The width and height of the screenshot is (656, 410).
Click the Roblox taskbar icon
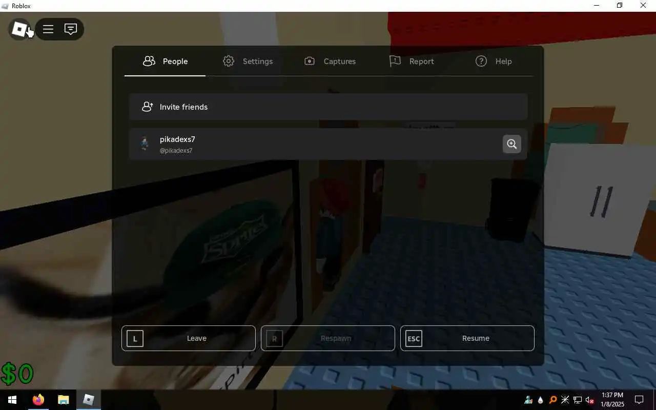point(89,400)
